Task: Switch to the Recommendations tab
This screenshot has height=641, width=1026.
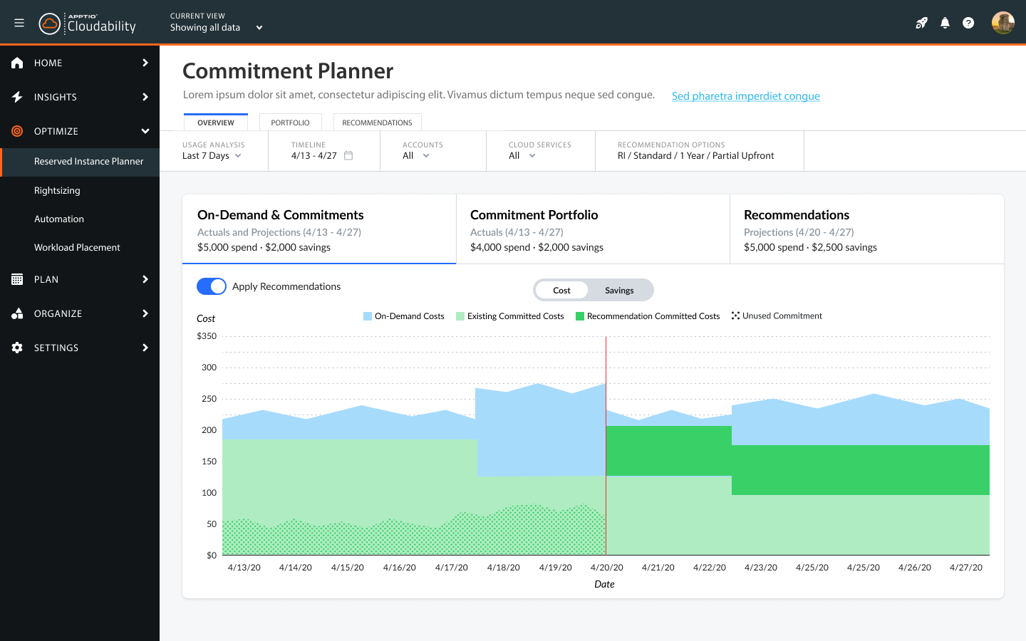Action: [x=377, y=123]
